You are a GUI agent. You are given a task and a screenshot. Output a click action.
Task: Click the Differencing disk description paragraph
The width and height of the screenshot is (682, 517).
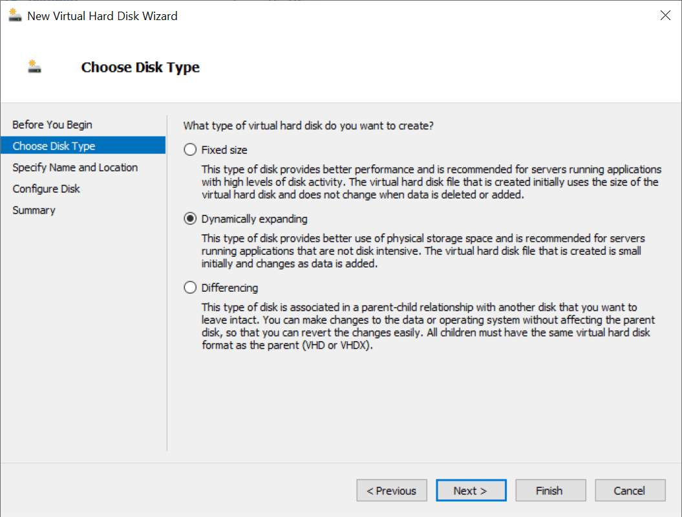pyautogui.click(x=428, y=326)
